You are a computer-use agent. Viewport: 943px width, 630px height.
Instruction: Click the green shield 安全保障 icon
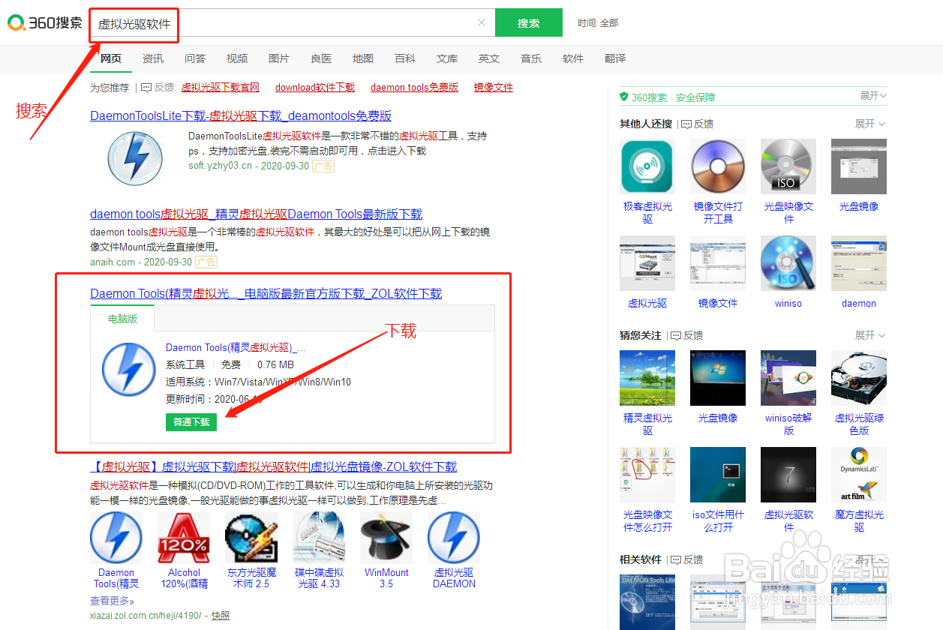(x=623, y=97)
